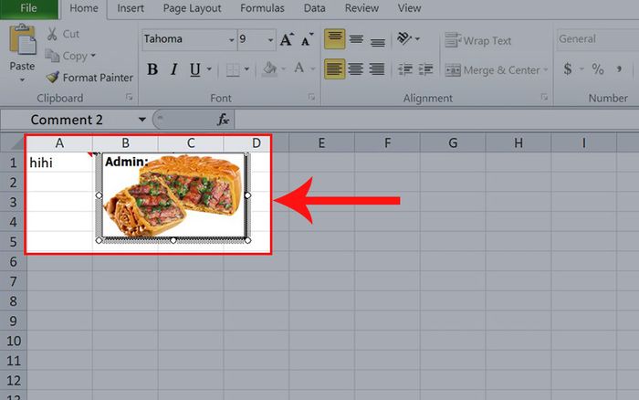The height and width of the screenshot is (400, 639).
Task: Click the Fill Color paint bucket
Action: (x=269, y=68)
